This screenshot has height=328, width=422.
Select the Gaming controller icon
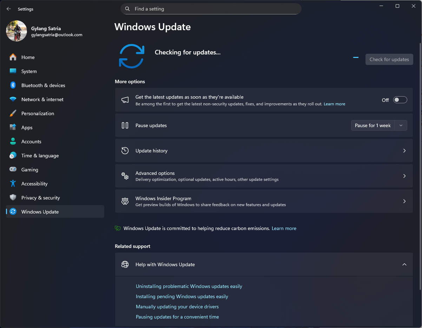point(13,170)
